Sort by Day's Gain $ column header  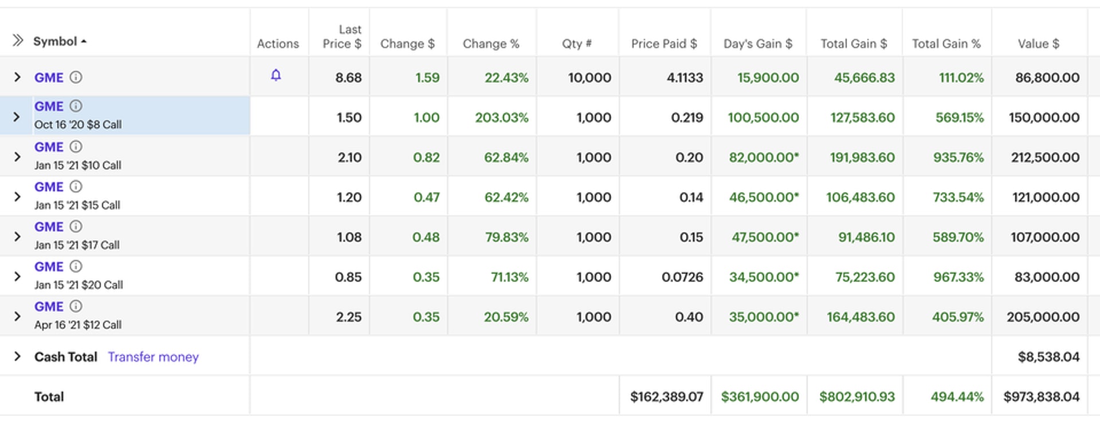pyautogui.click(x=757, y=44)
